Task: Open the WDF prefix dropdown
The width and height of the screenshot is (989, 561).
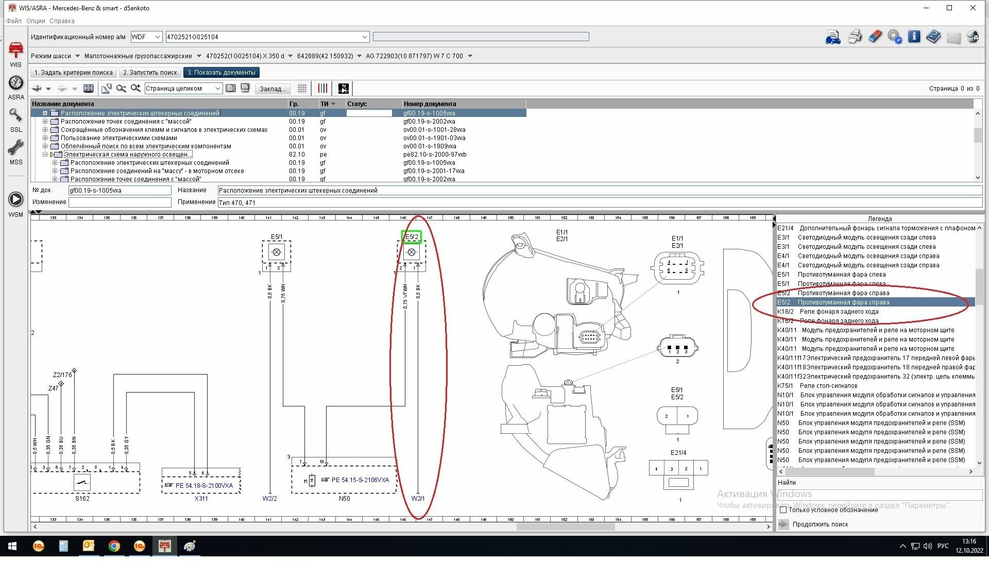Action: click(x=158, y=37)
